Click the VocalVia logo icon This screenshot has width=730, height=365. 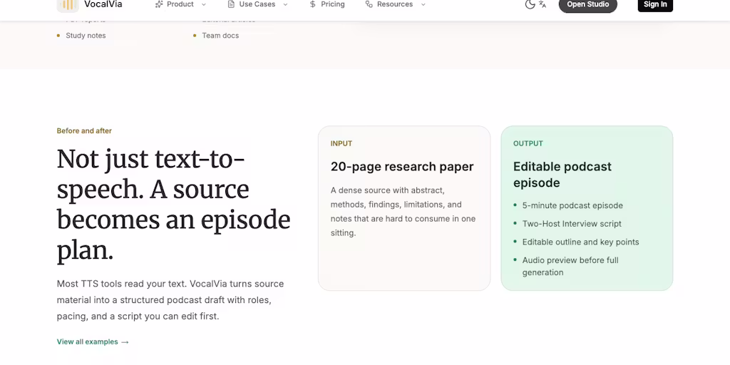[68, 5]
